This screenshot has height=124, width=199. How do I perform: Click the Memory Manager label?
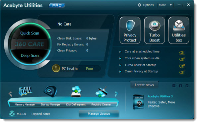(x=25, y=104)
